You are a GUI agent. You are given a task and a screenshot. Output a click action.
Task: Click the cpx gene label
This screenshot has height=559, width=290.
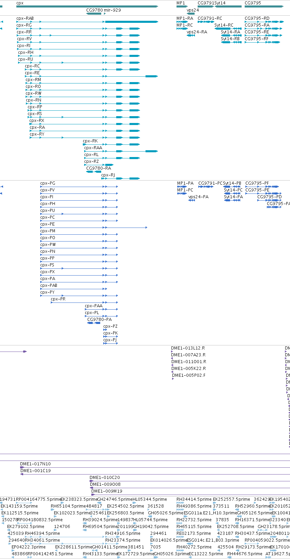[x=20, y=3]
